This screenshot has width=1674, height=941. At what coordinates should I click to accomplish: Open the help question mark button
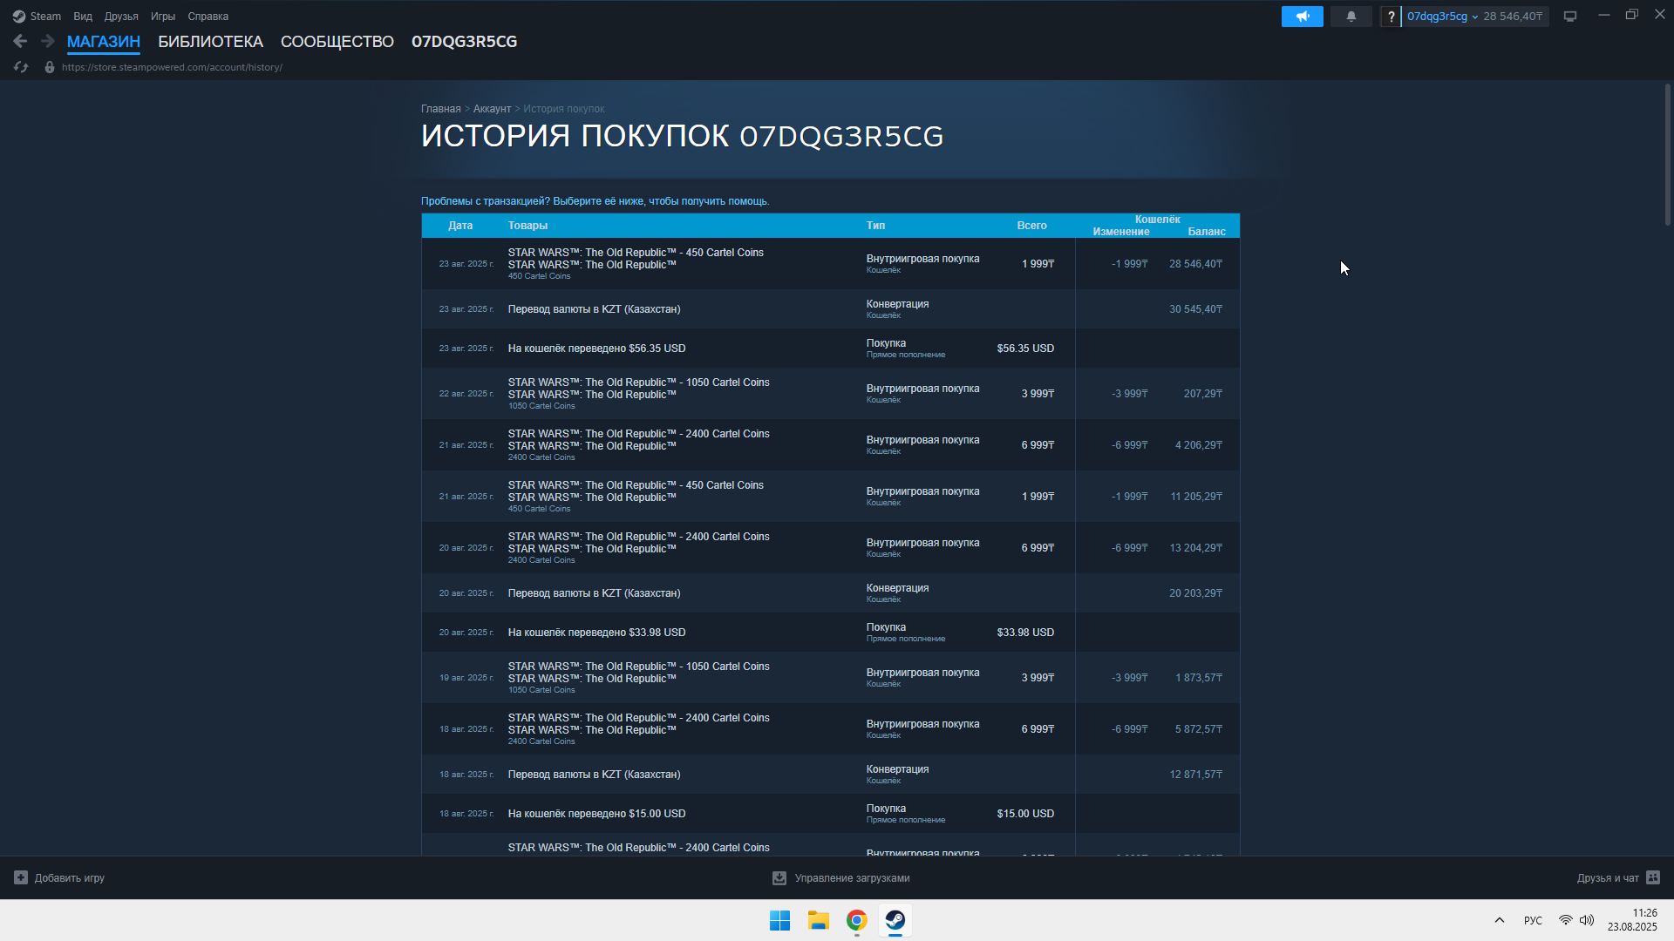pyautogui.click(x=1391, y=17)
